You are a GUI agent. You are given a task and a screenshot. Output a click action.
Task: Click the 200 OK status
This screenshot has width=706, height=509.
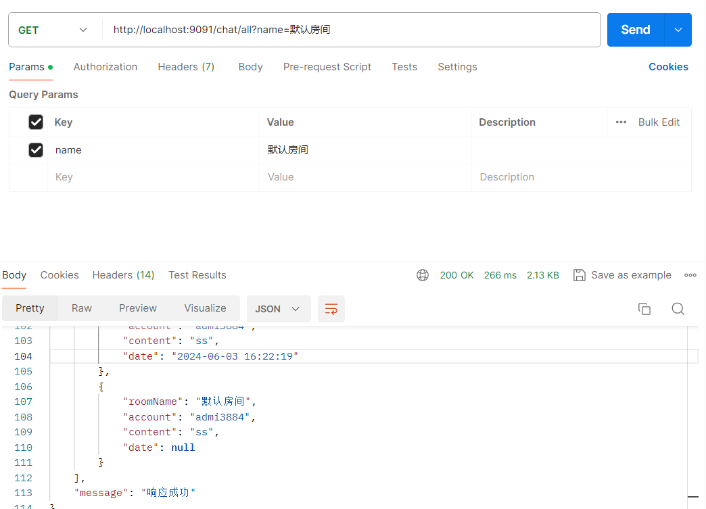tap(456, 275)
